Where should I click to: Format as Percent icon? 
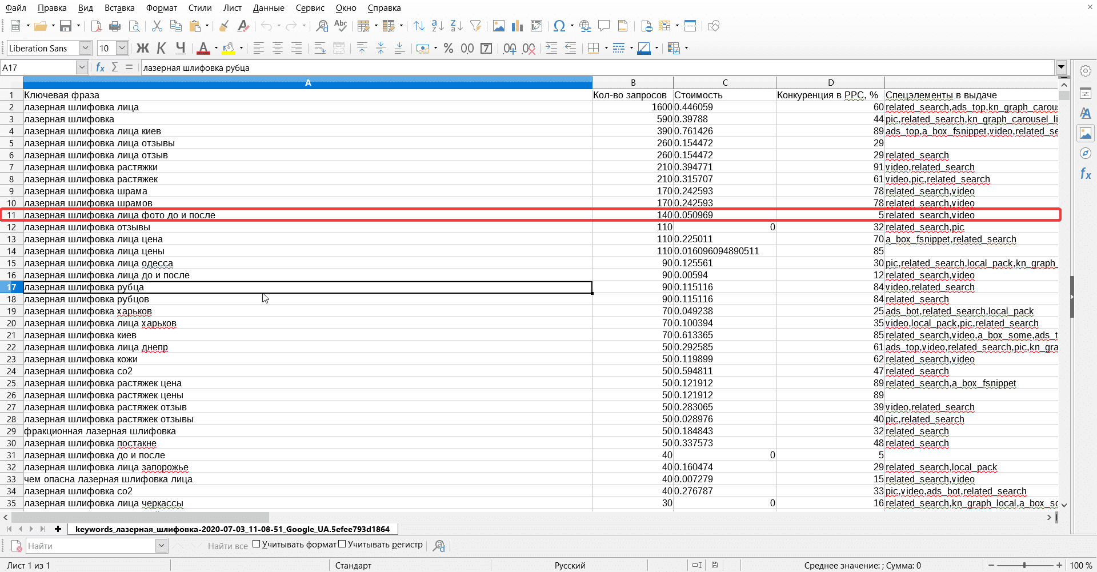point(449,49)
